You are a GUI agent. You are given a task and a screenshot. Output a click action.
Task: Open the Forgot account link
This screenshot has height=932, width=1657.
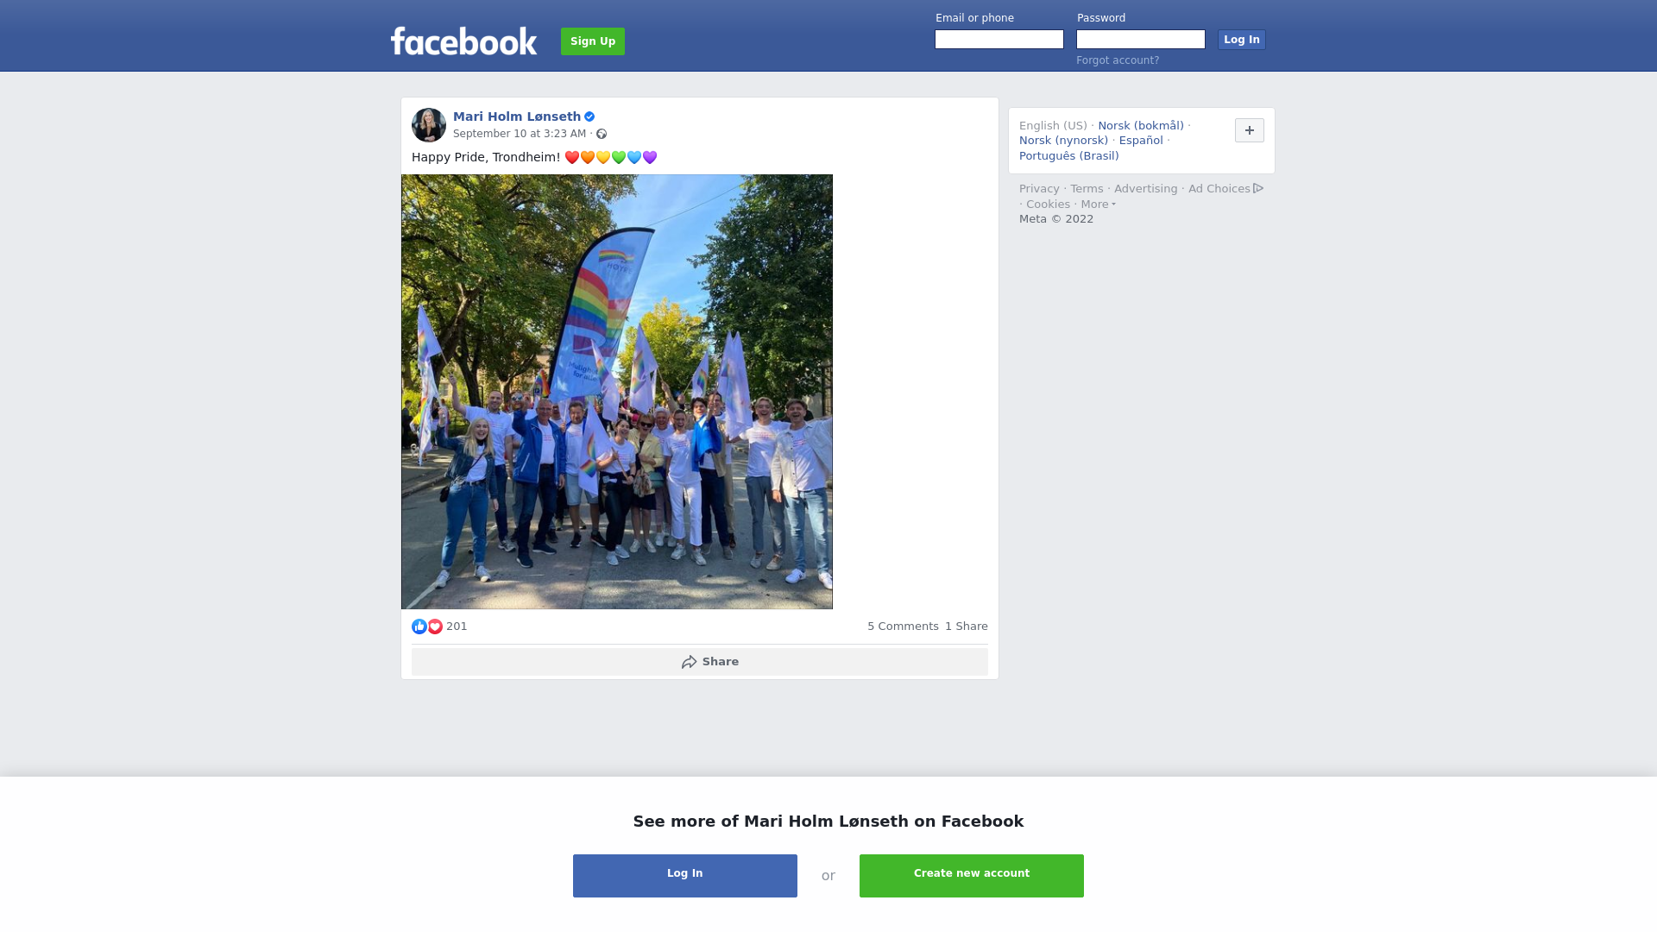click(1118, 60)
